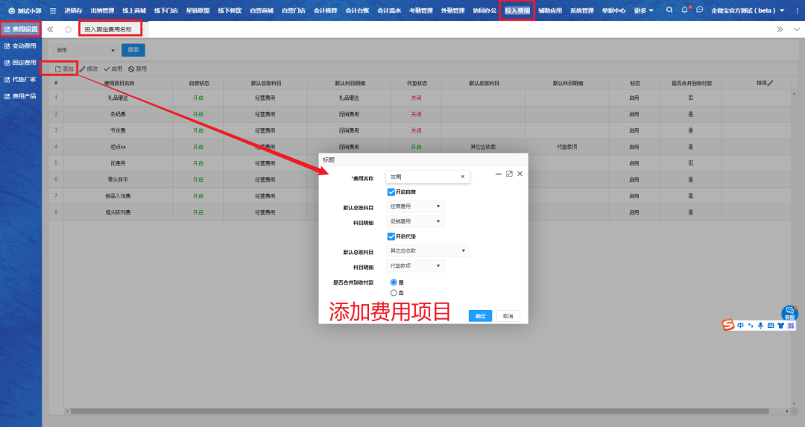Click the 取消 cancel button
Screen dimensions: 805x427
tap(508, 316)
